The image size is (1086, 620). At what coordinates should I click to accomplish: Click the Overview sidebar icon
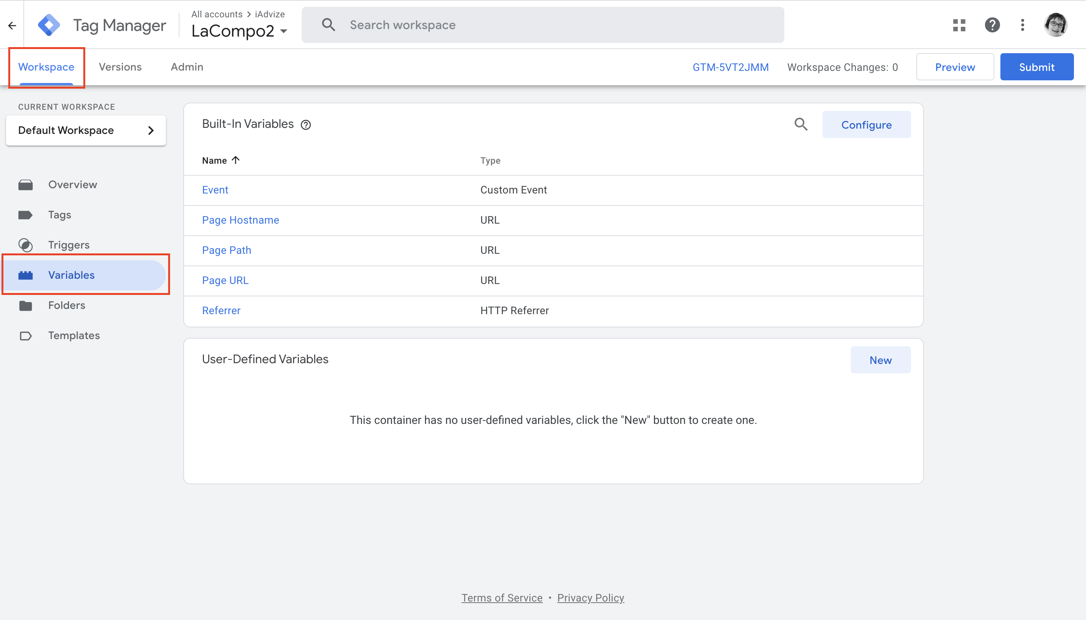coord(26,185)
